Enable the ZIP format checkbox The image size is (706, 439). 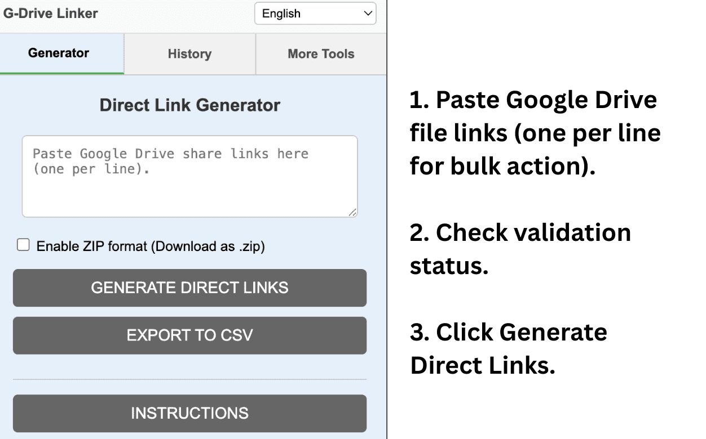pos(23,245)
